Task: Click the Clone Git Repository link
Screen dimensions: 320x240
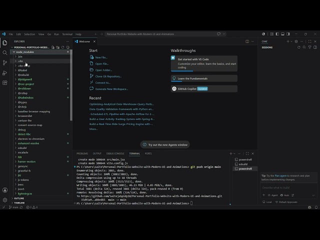Action: pyautogui.click(x=108, y=76)
